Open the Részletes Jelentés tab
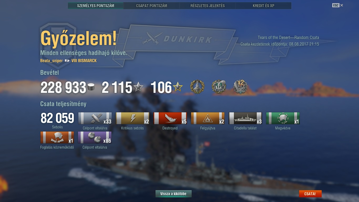This screenshot has height=202, width=359. [x=208, y=6]
